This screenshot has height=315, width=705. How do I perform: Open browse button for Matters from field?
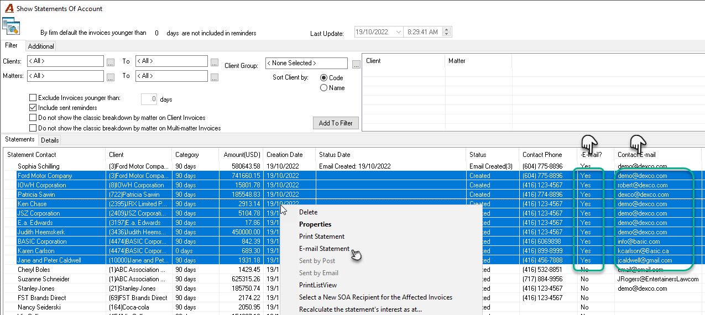click(111, 77)
